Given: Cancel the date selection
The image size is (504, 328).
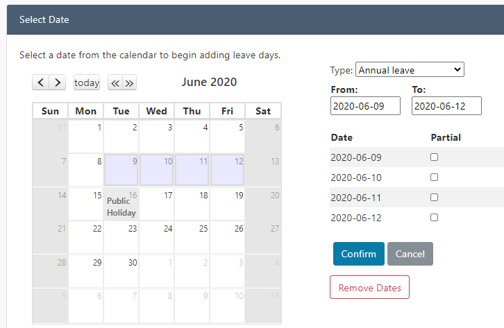Looking at the screenshot, I should coord(410,254).
